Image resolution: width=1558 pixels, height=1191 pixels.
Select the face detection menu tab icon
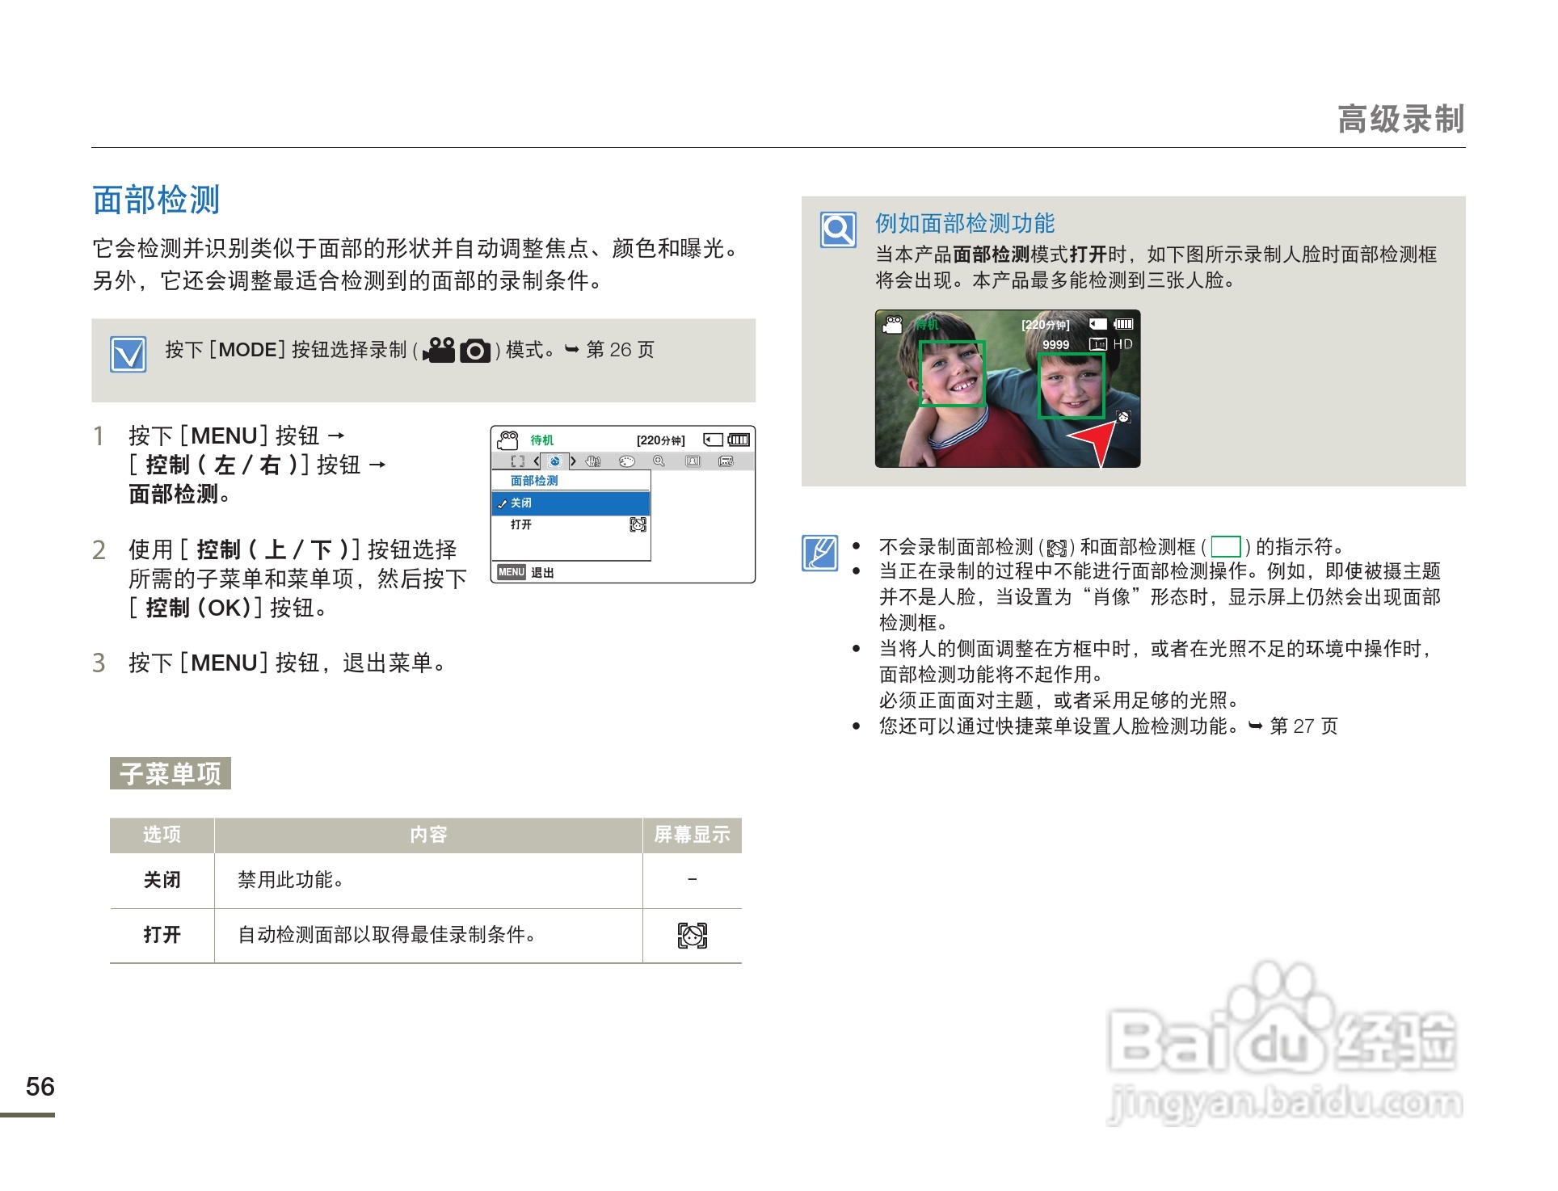tap(554, 461)
